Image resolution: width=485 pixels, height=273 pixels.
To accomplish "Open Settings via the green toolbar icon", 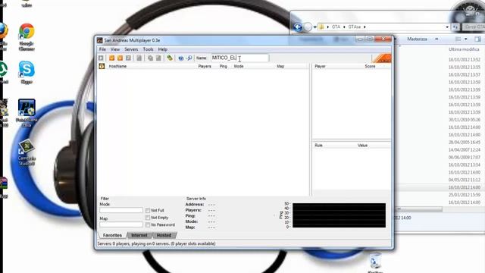I will (x=170, y=58).
